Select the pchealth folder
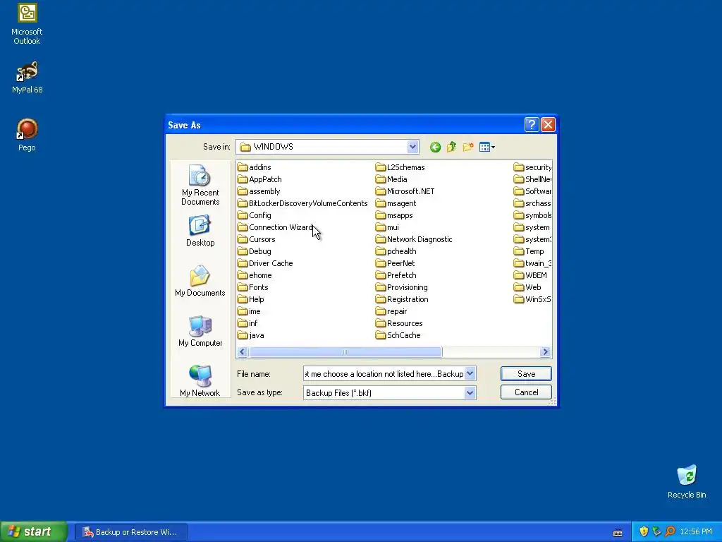 (396, 251)
